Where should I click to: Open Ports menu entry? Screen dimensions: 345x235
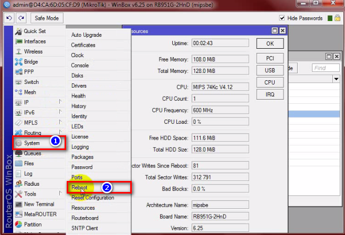pos(77,177)
